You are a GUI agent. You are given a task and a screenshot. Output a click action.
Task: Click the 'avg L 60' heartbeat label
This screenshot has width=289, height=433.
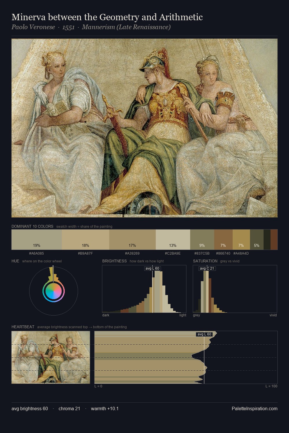tap(204, 334)
